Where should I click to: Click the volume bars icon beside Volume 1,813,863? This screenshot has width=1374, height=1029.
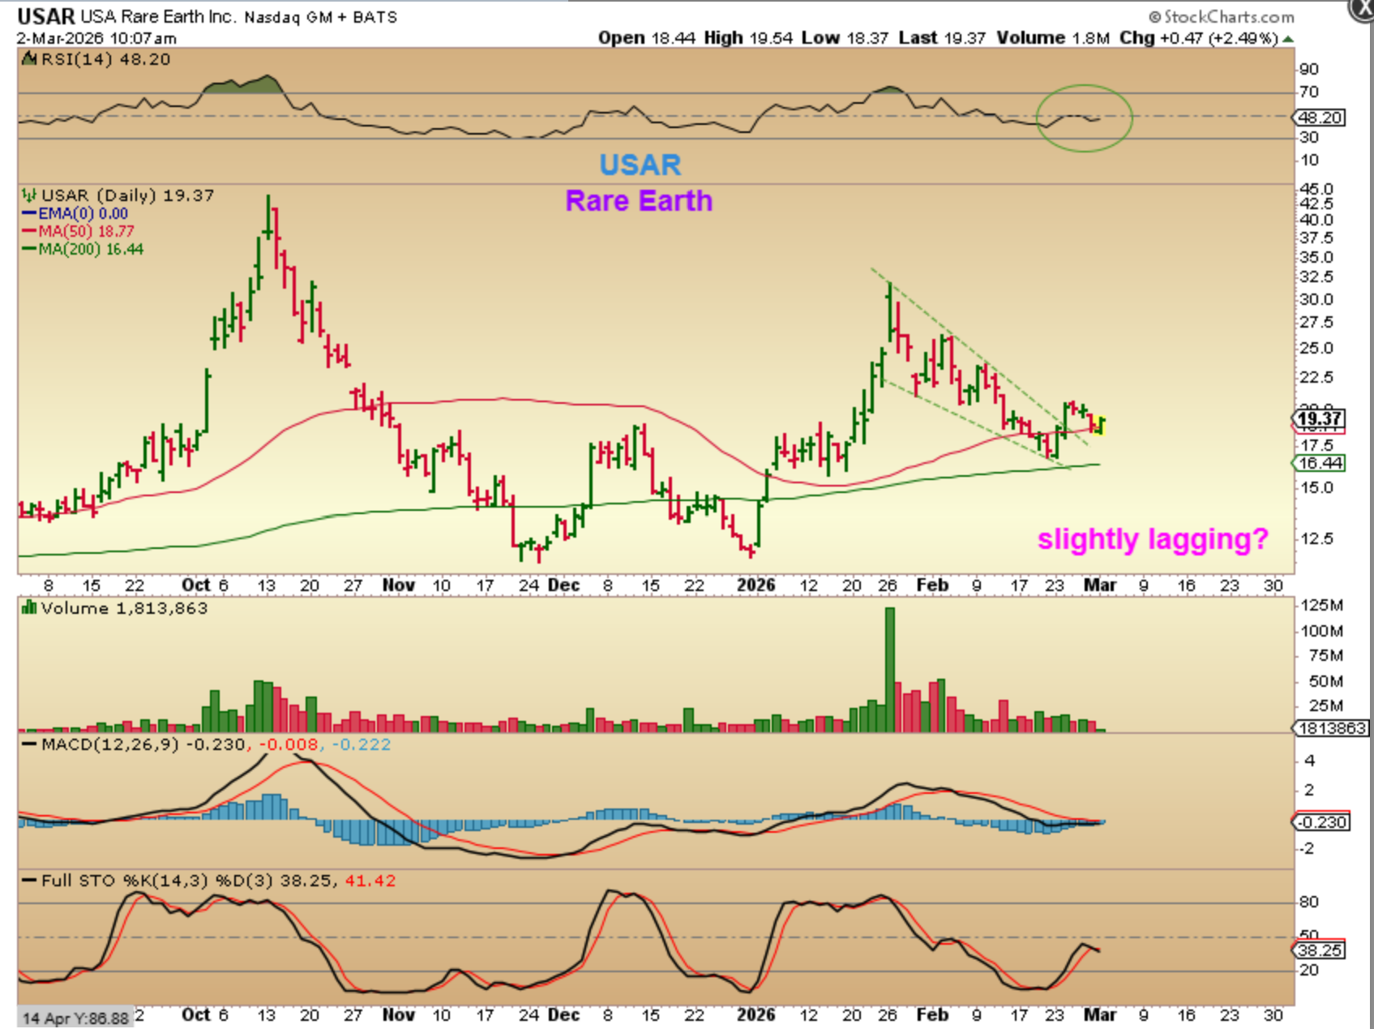pyautogui.click(x=29, y=607)
